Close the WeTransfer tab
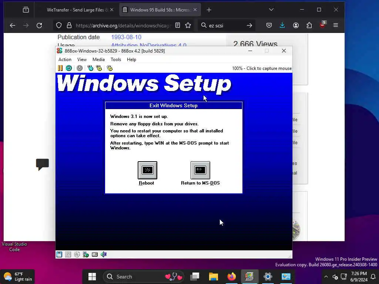The width and height of the screenshot is (379, 284). point(112,10)
